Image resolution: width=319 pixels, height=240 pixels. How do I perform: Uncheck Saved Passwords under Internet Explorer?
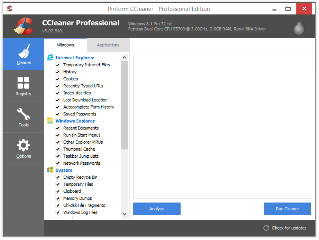click(57, 114)
